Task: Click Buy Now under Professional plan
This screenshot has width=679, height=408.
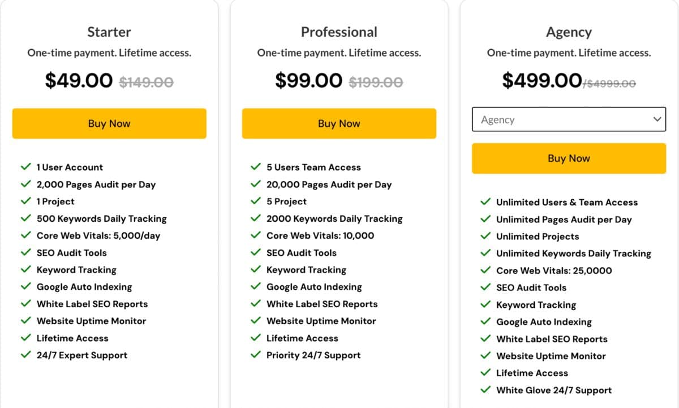Action: click(339, 123)
